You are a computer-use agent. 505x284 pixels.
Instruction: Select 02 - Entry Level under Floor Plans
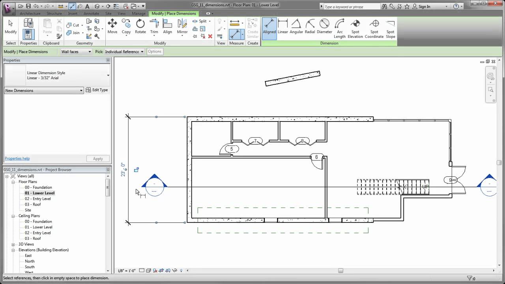pos(38,199)
